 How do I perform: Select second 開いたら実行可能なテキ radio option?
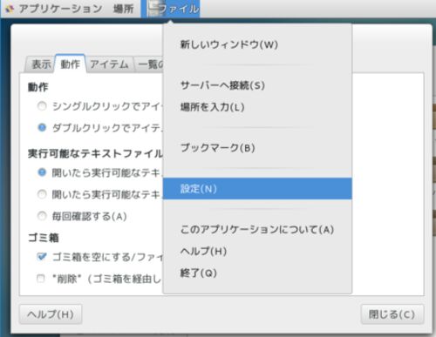click(x=42, y=194)
